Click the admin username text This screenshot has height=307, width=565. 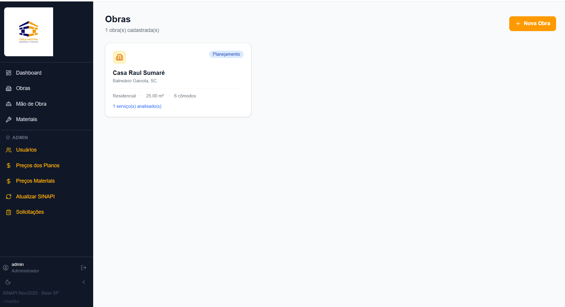click(18, 264)
